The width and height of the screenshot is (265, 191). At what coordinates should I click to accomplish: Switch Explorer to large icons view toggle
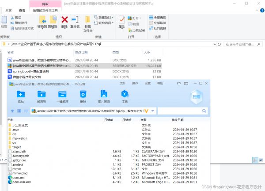click(x=261, y=160)
